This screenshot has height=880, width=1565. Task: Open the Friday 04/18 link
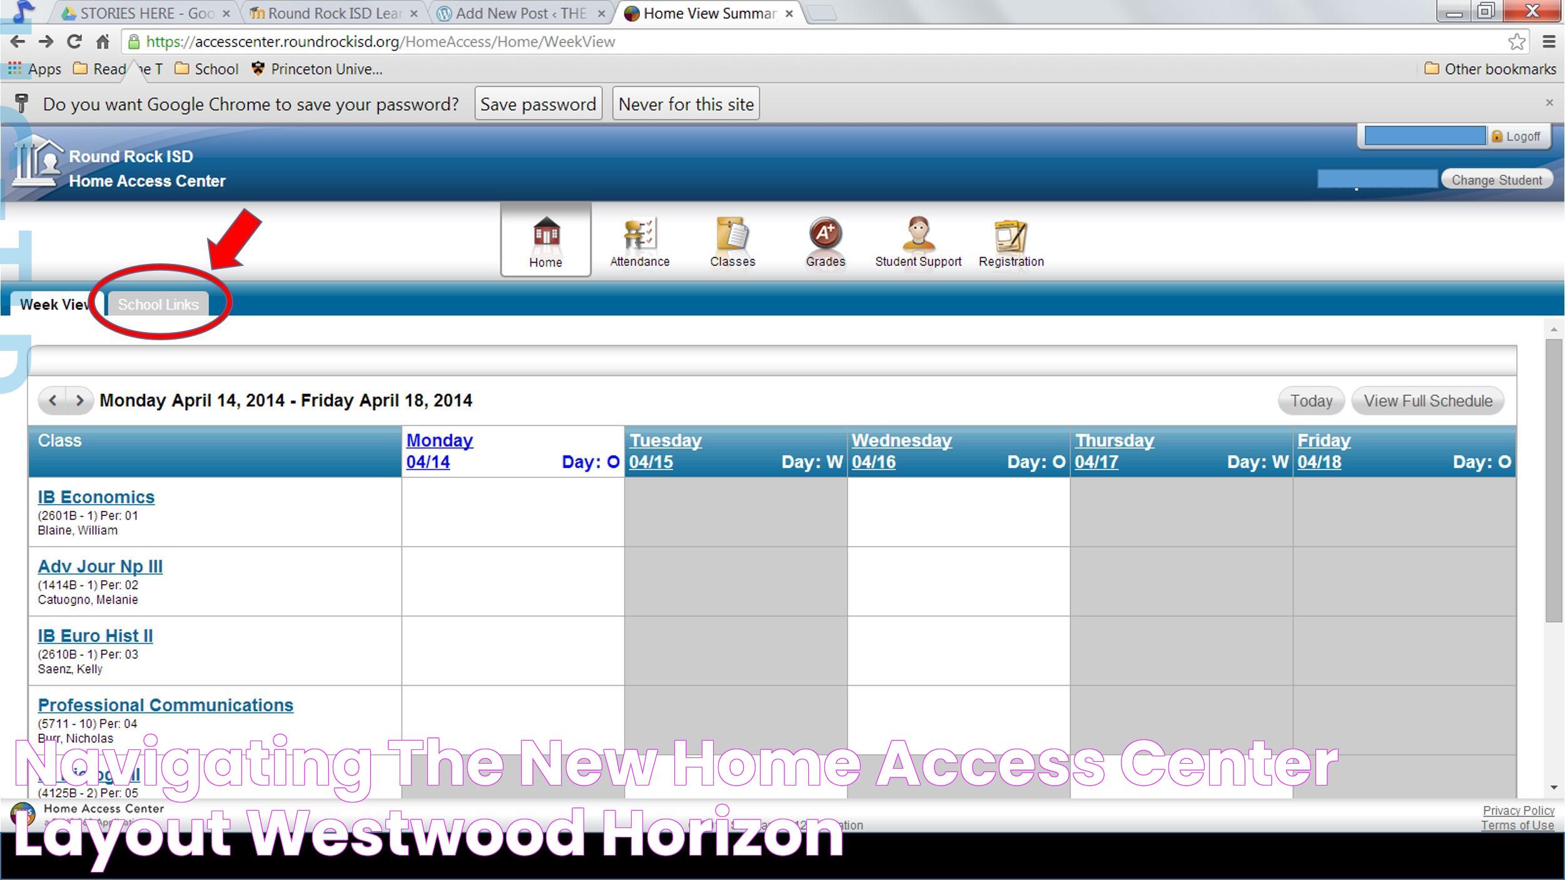[1324, 451]
